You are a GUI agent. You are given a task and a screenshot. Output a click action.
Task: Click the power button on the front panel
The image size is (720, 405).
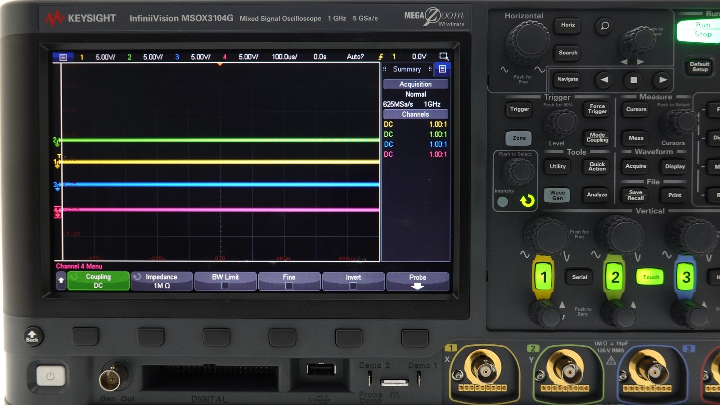[x=50, y=376]
